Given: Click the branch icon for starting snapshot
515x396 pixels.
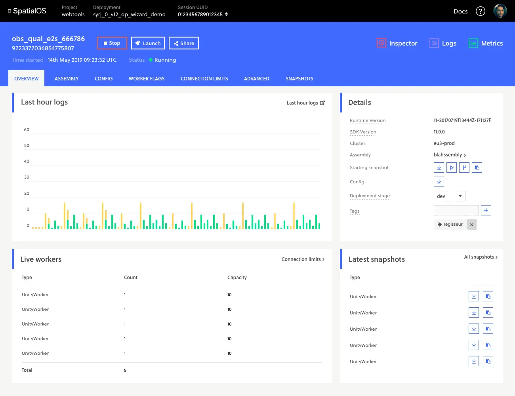Looking at the screenshot, I should (464, 168).
